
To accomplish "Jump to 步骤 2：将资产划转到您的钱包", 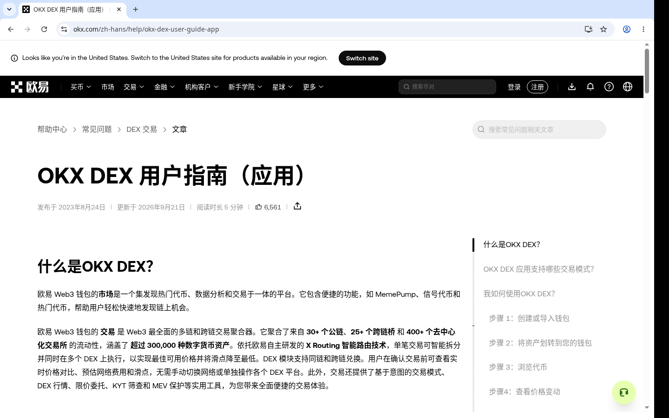I will point(540,343).
